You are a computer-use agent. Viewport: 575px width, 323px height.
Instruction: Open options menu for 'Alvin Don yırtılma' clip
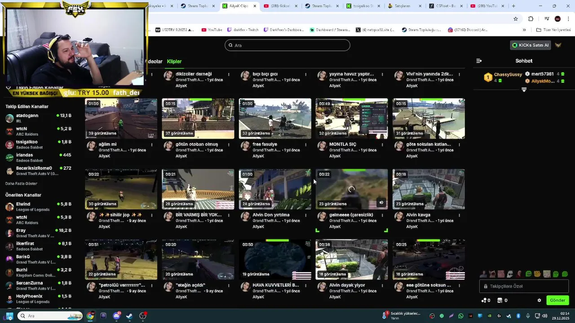click(305, 215)
